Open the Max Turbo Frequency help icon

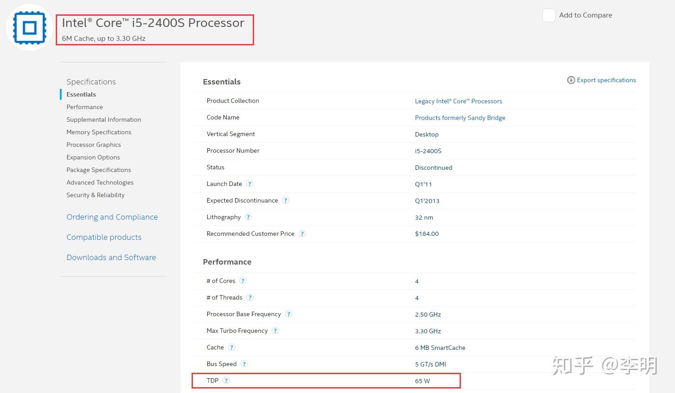tap(275, 331)
